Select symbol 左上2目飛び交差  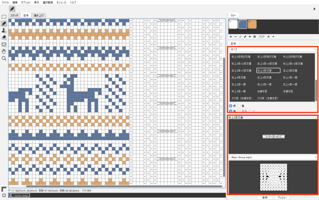[267, 57]
